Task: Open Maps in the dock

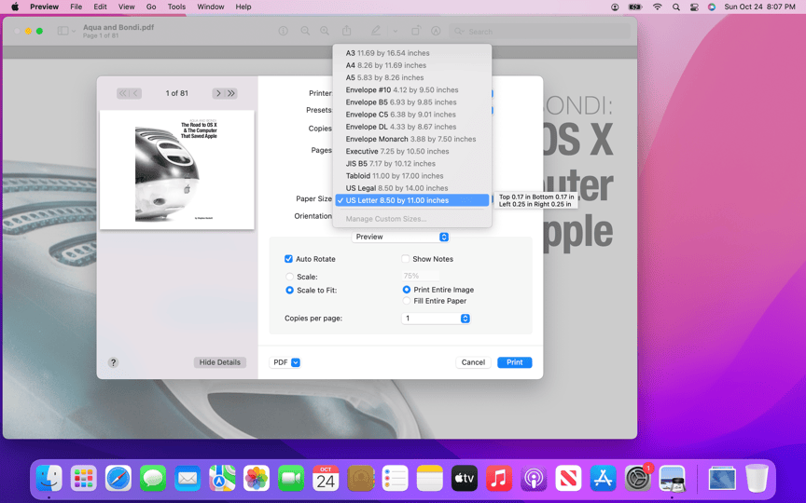Action: (222, 479)
